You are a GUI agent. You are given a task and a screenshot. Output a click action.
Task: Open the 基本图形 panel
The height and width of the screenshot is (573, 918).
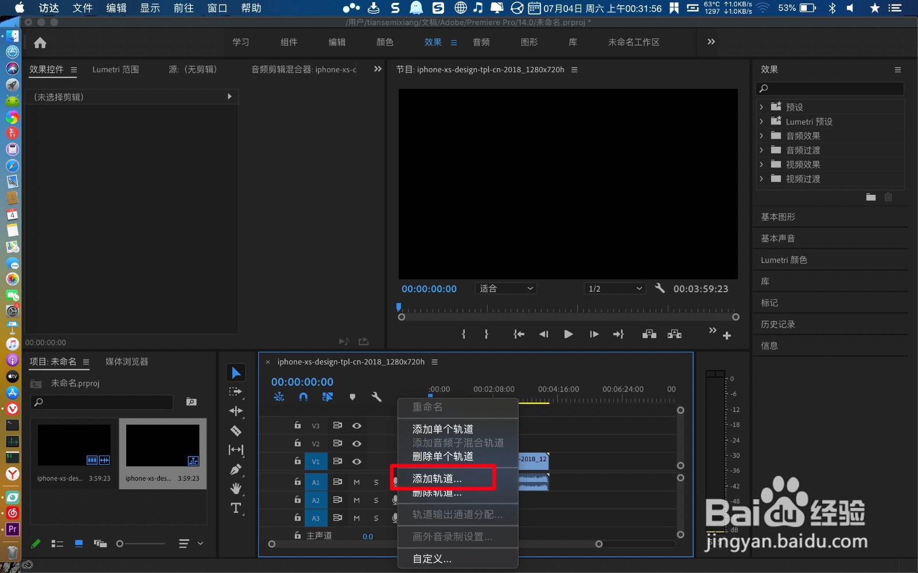[778, 217]
